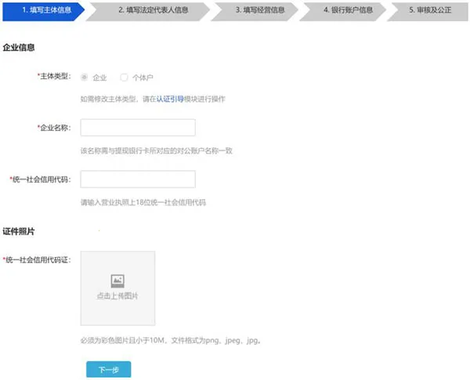Click the 统一社会信用代码证 field label
This screenshot has height=380, width=470.
pyautogui.click(x=38, y=259)
